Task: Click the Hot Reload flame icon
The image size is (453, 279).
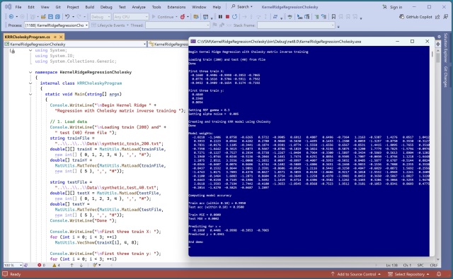Action: (183, 17)
